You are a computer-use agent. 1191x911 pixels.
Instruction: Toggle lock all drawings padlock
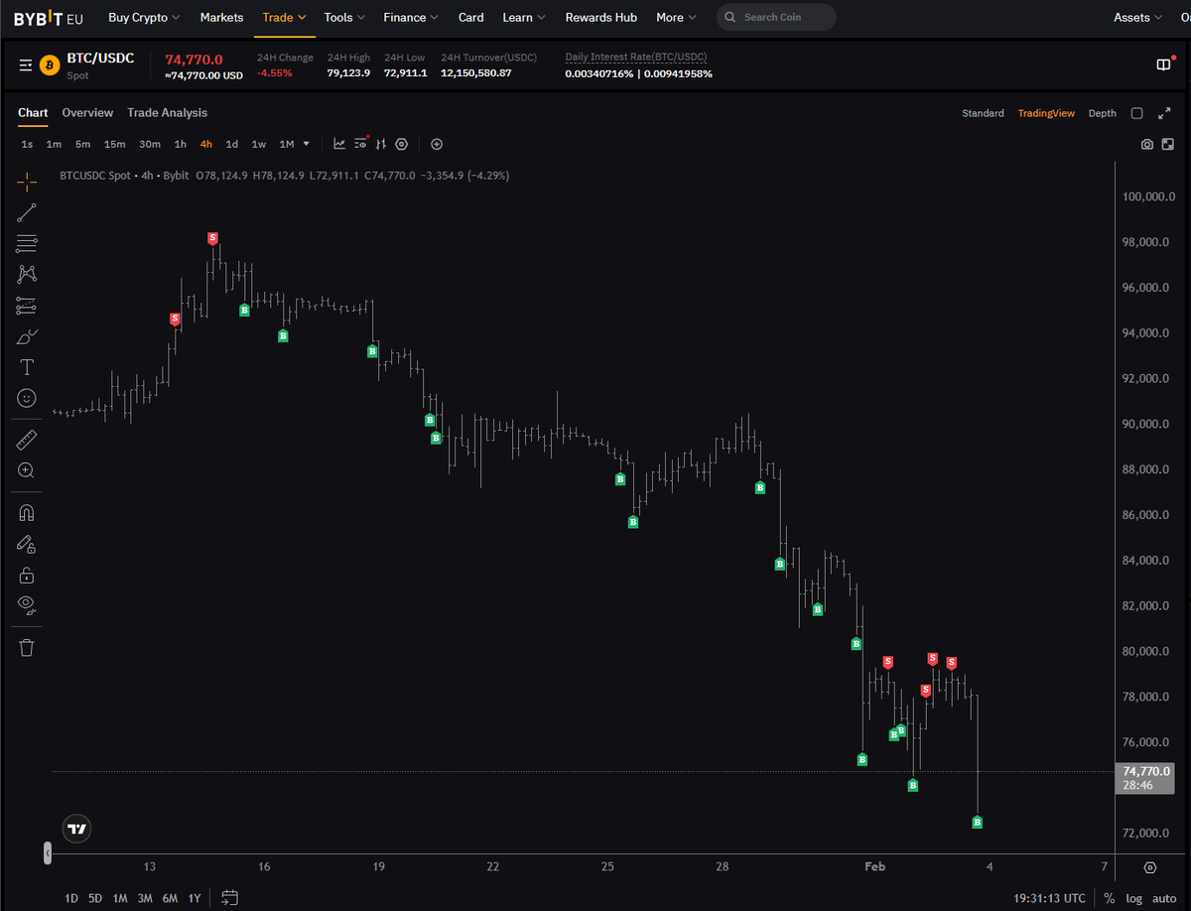pos(27,575)
